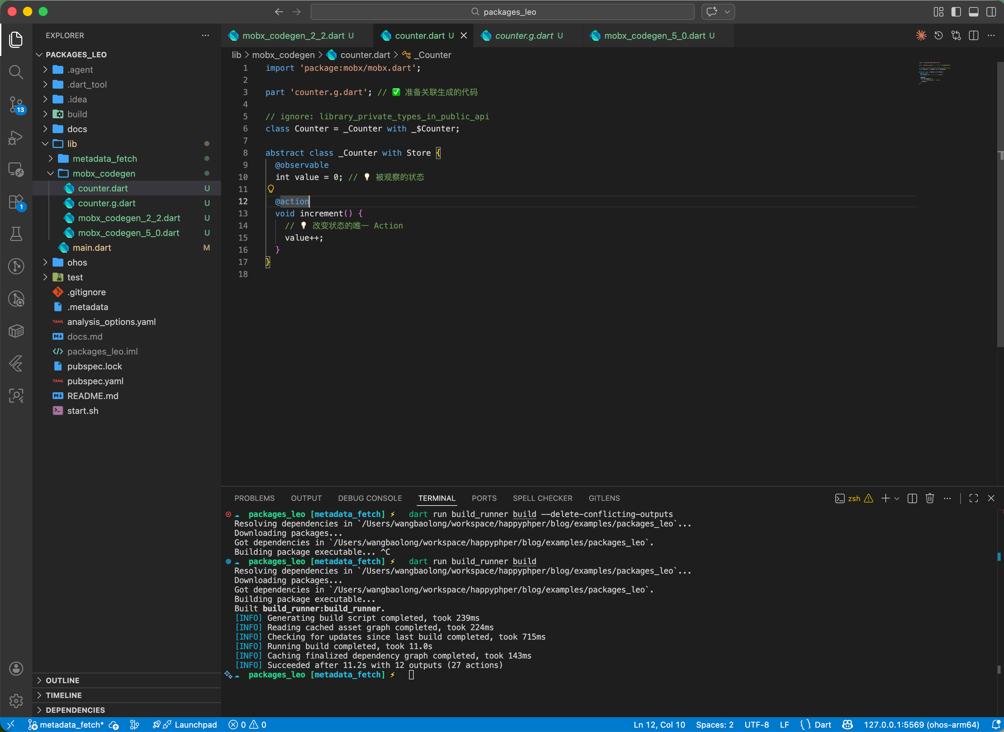Open the Extensions view in activity bar
The height and width of the screenshot is (732, 1004).
(16, 202)
